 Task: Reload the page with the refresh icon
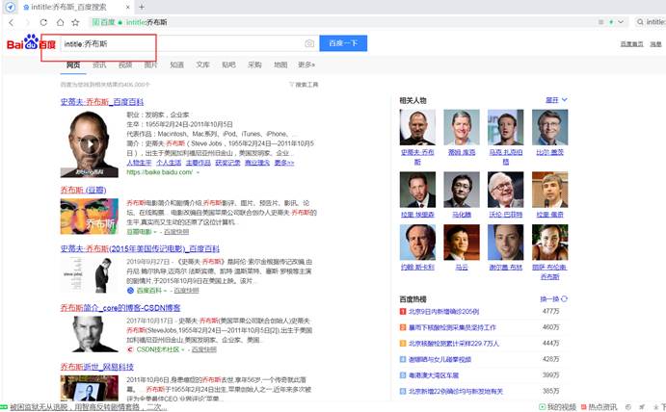tap(43, 22)
